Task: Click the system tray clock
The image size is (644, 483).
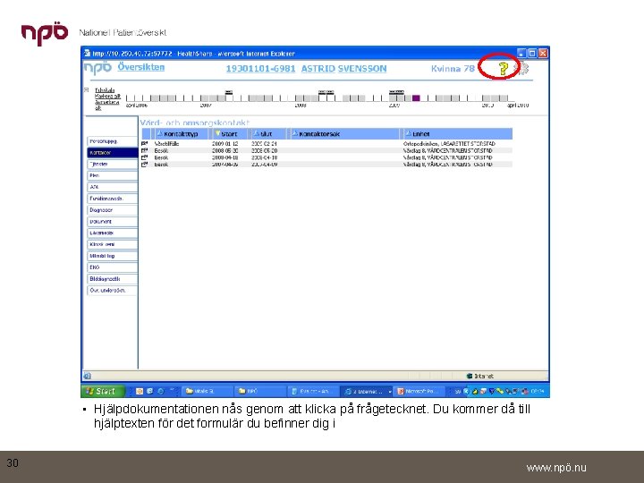Action: pyautogui.click(x=538, y=392)
